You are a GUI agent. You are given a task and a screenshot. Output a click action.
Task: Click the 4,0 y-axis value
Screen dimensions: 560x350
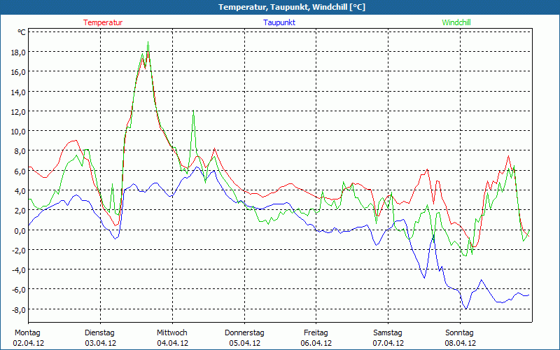click(x=20, y=191)
